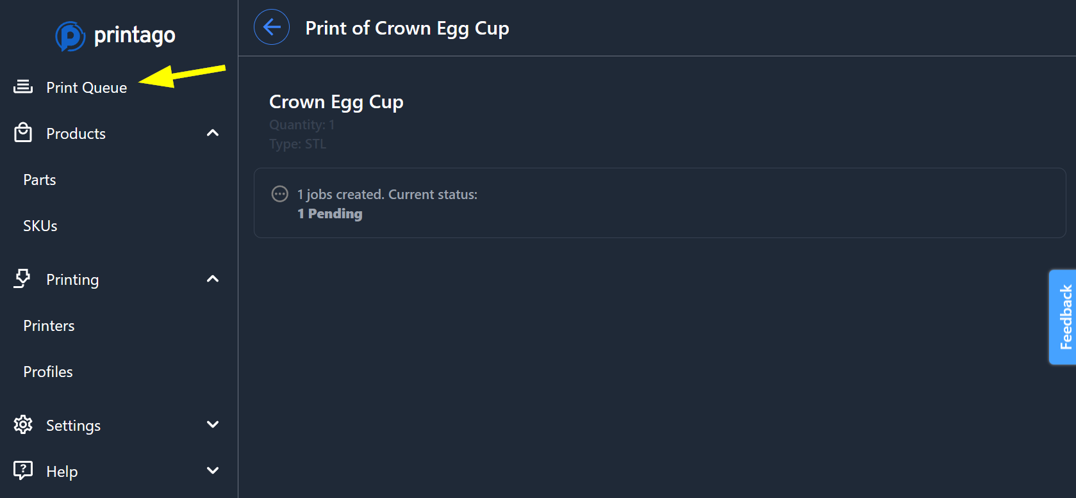This screenshot has height=498, width=1076.
Task: Click the pending status ellipsis icon
Action: tap(280, 194)
